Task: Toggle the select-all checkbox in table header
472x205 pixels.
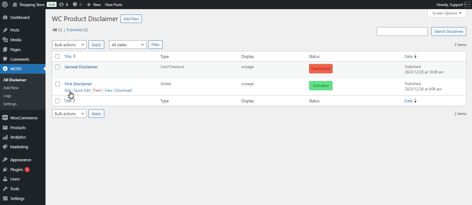Action: click(x=57, y=56)
